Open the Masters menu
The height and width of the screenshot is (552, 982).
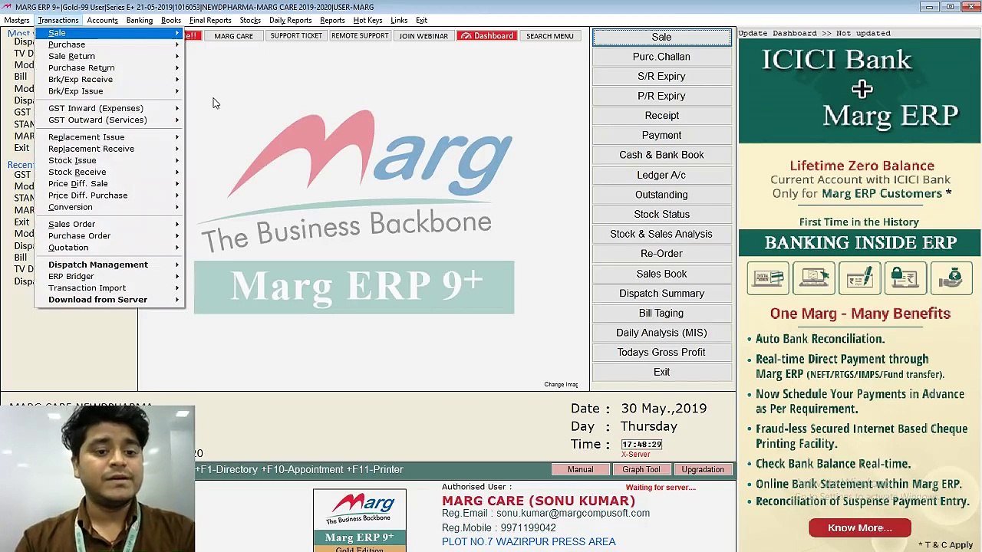(x=16, y=20)
